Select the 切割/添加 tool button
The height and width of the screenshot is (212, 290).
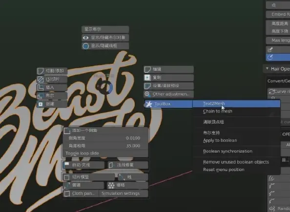point(52,71)
